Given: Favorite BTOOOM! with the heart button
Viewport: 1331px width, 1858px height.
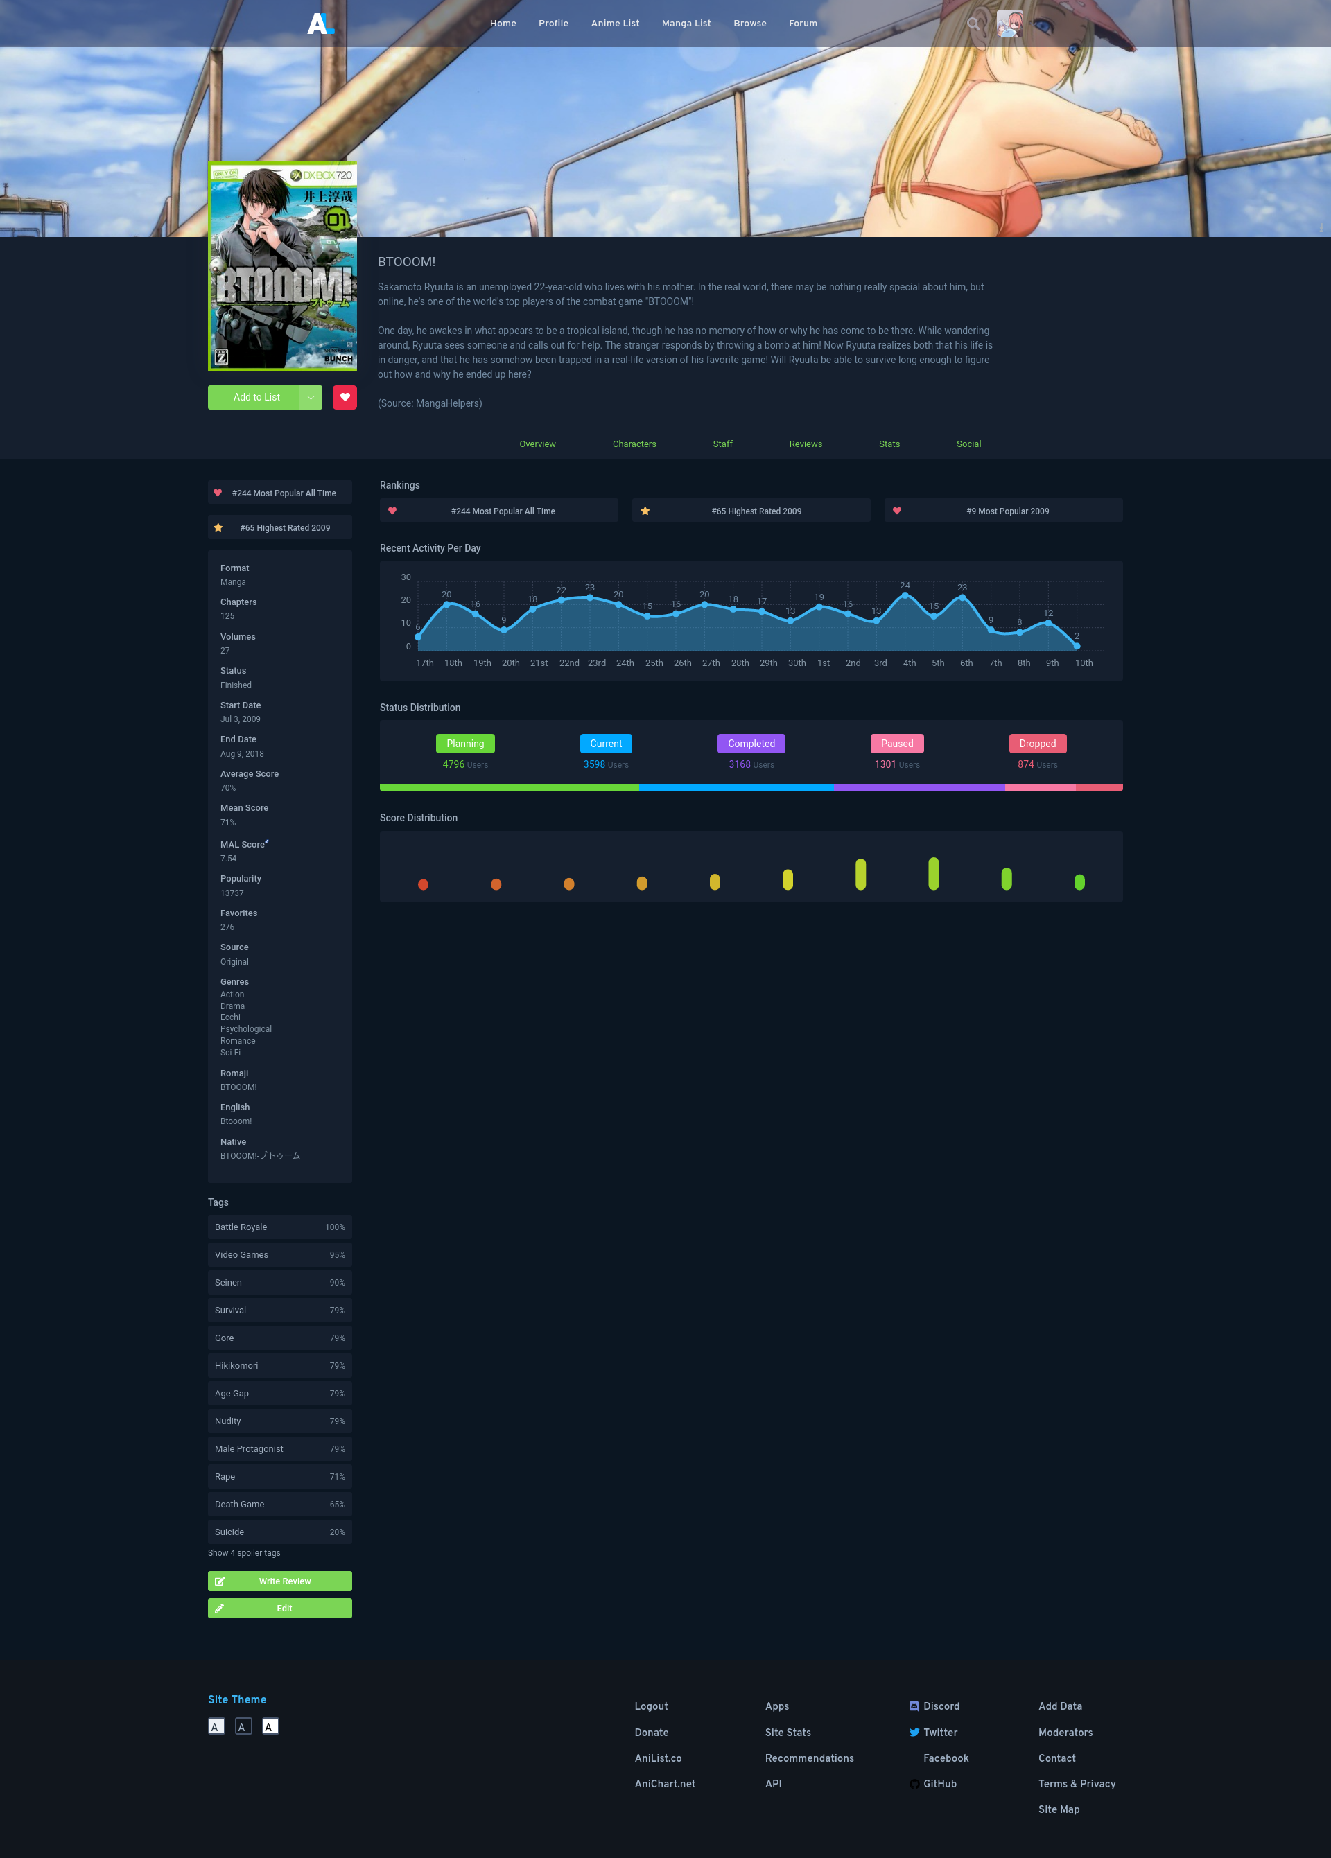Looking at the screenshot, I should (x=345, y=397).
